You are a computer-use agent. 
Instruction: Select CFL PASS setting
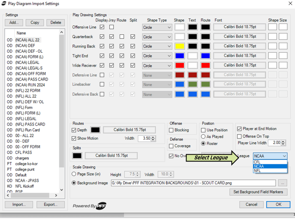click(24, 153)
